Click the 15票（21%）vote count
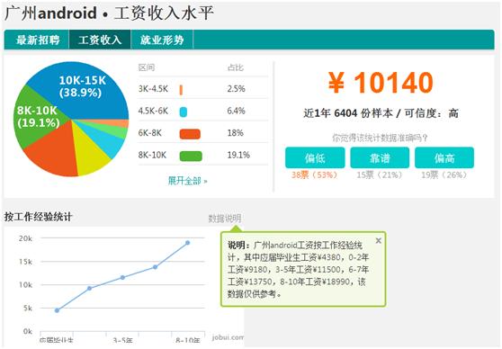The image size is (502, 349). point(380,174)
